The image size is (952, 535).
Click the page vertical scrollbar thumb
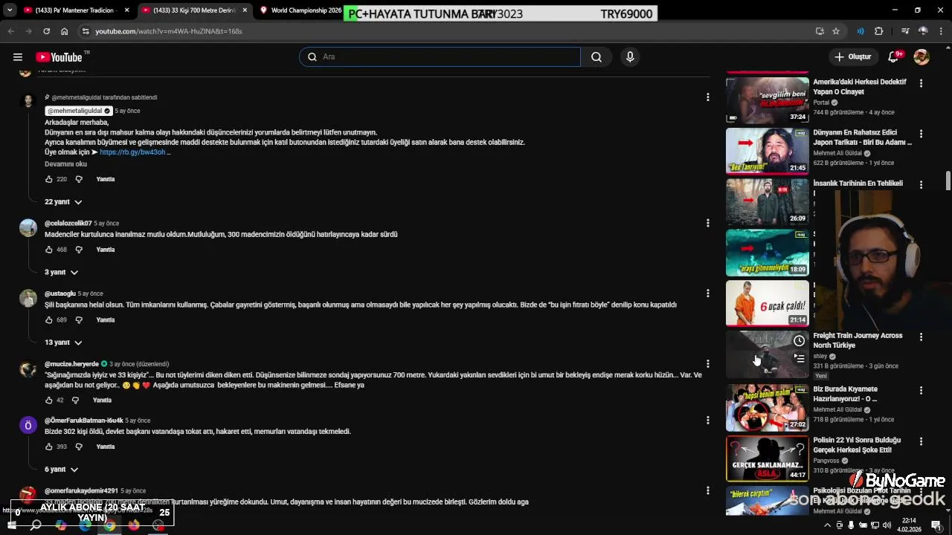click(x=948, y=181)
